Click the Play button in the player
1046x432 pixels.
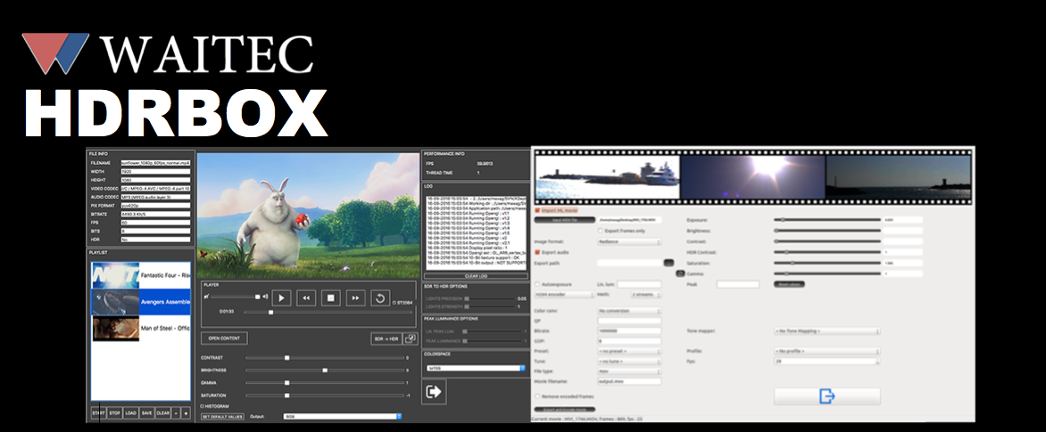tap(281, 298)
